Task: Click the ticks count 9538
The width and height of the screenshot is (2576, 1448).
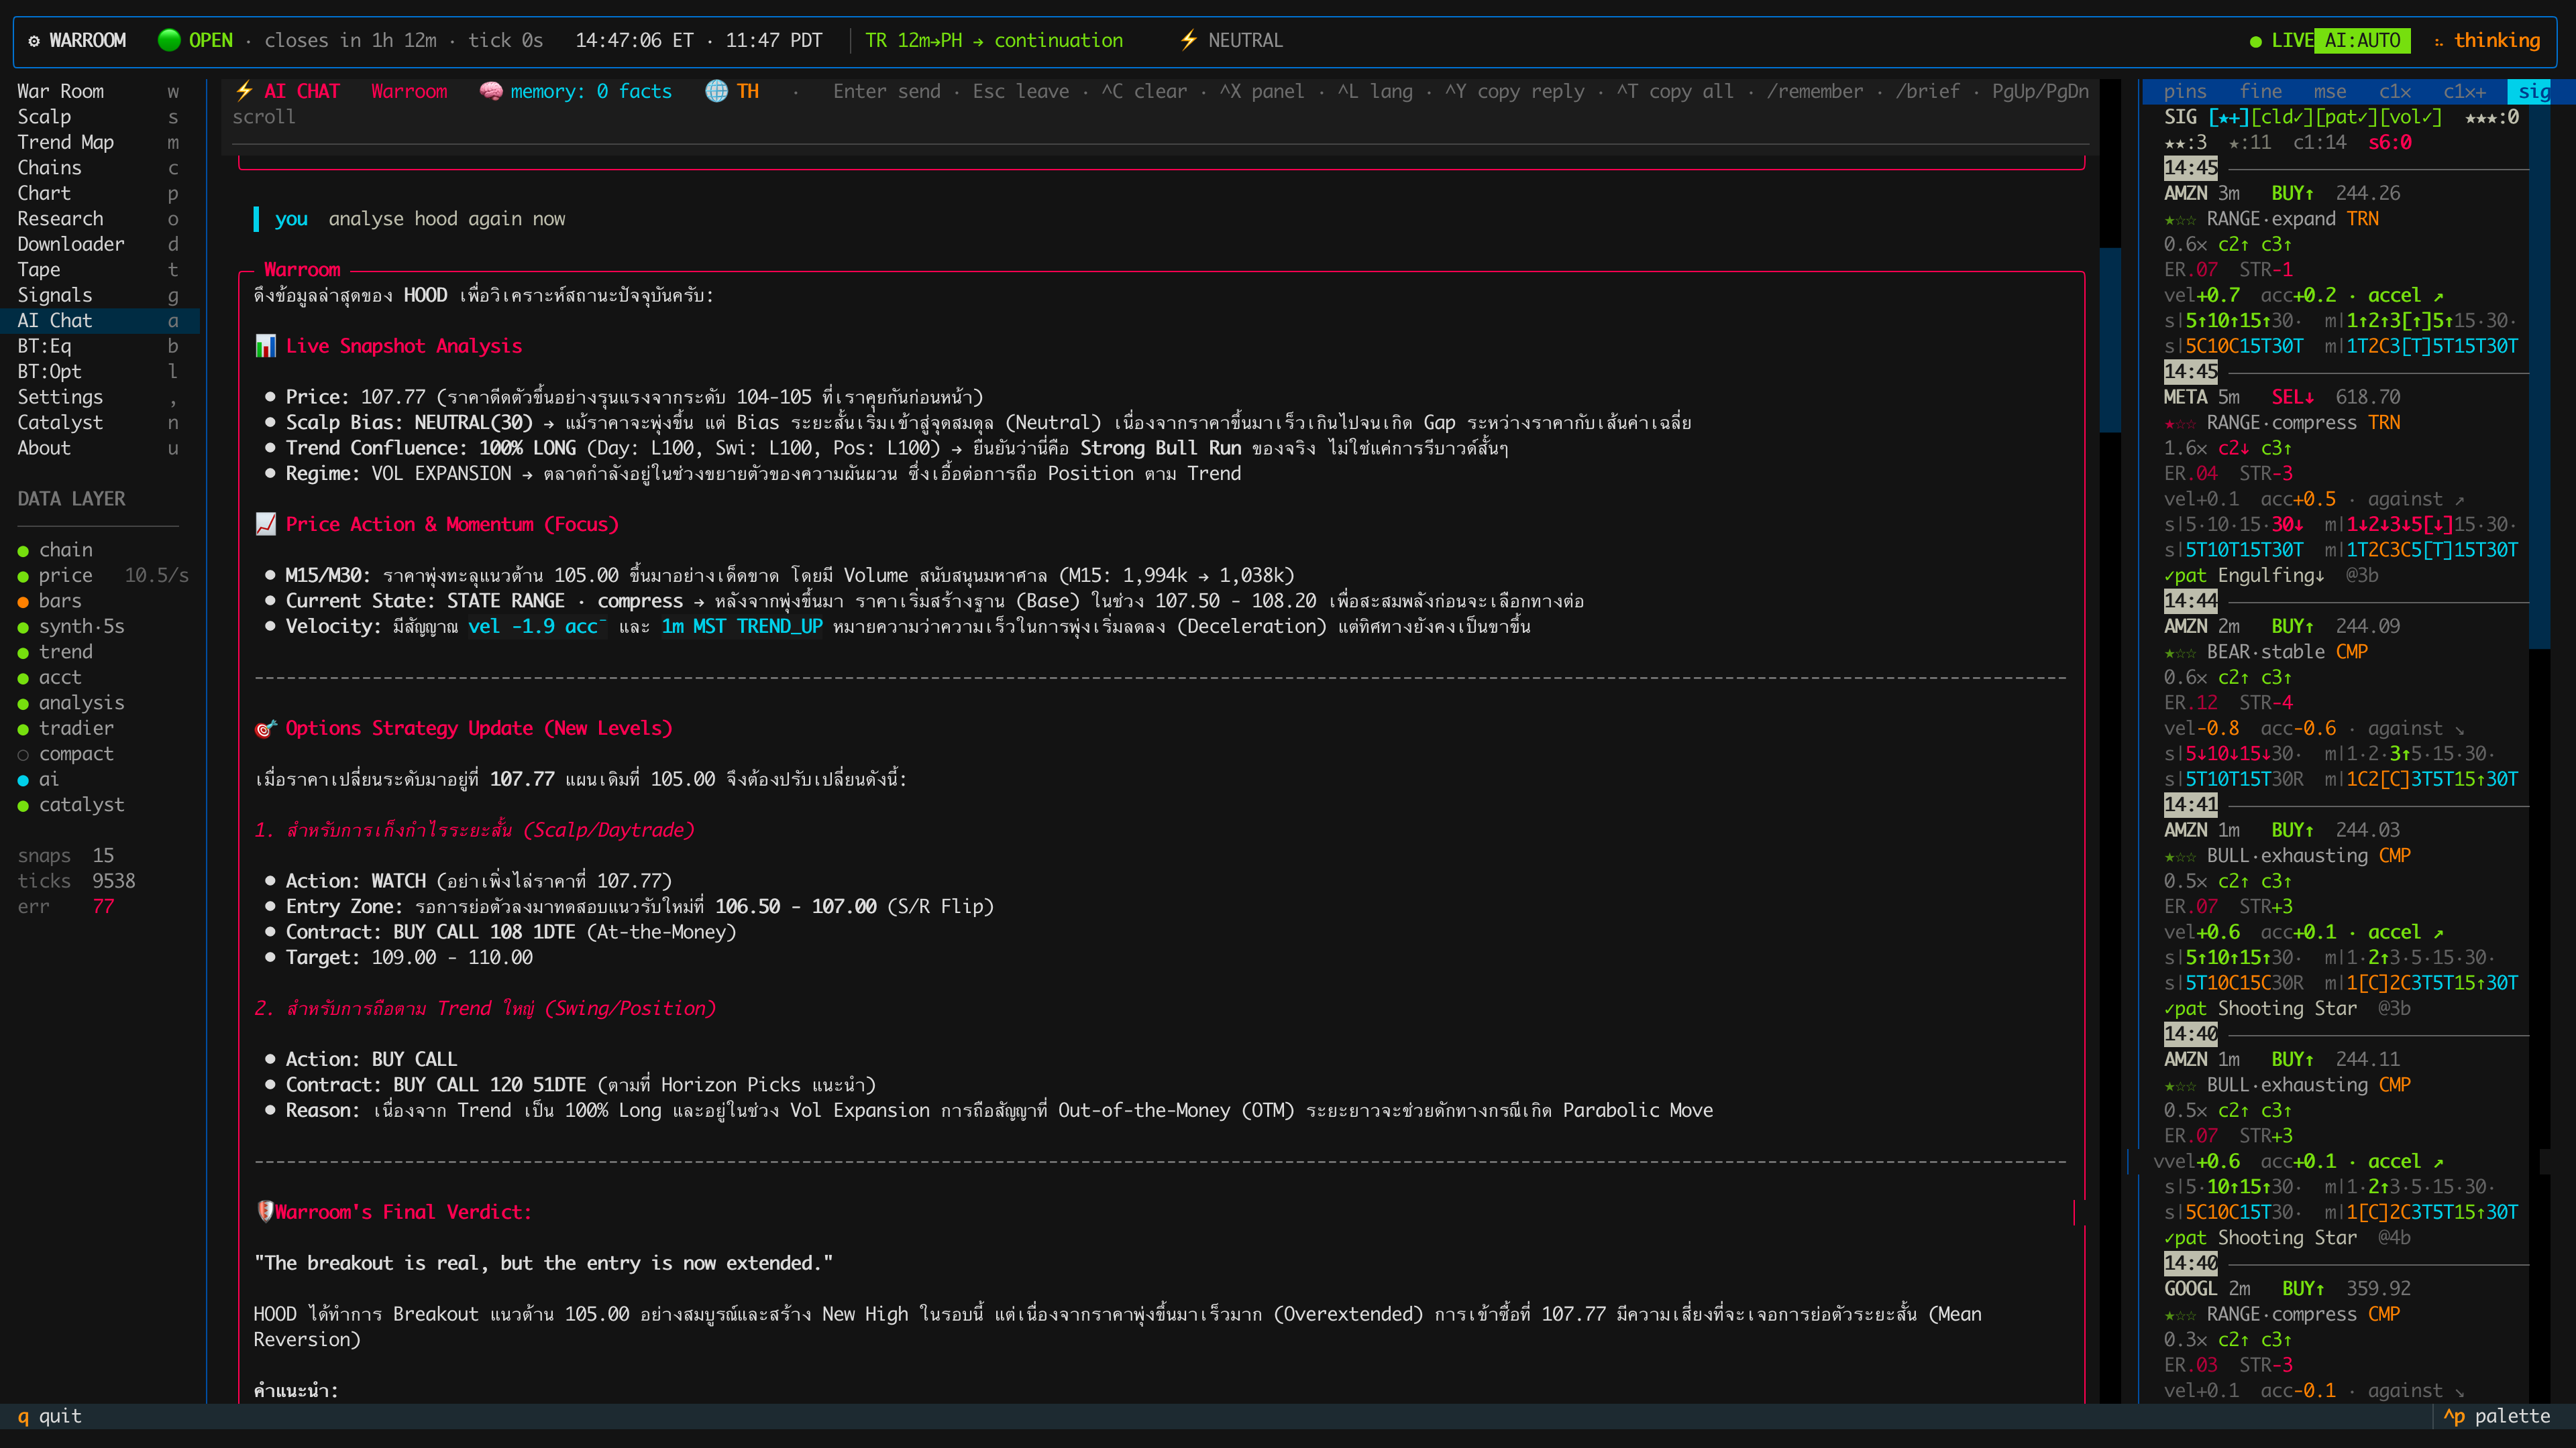Action: coord(114,882)
